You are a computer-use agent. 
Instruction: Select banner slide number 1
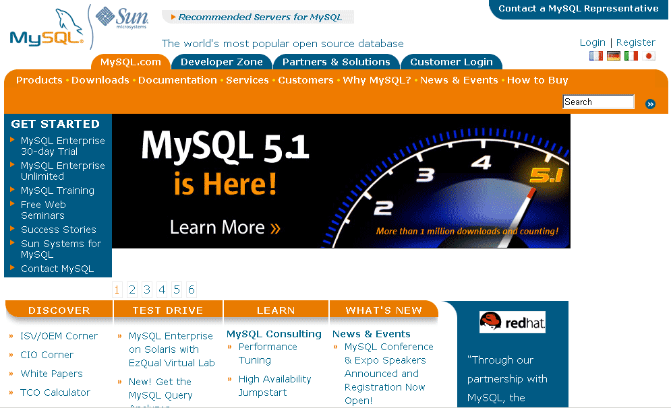117,290
